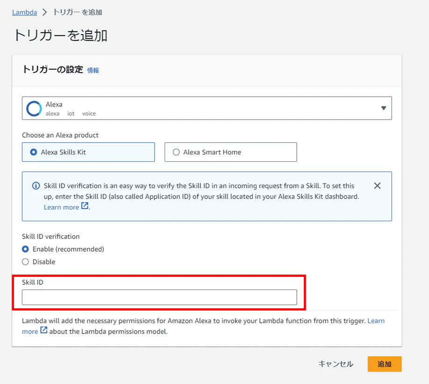Image resolution: width=429 pixels, height=384 pixels.
Task: Open the Lambda breadcrumb link
Action: [x=24, y=12]
